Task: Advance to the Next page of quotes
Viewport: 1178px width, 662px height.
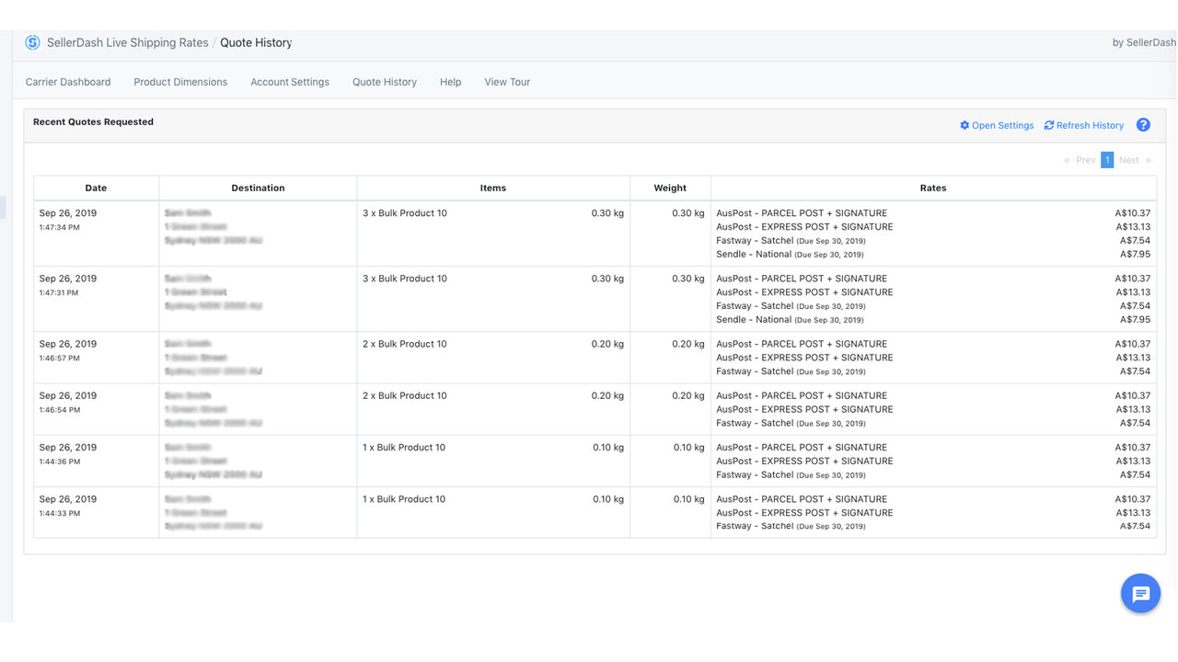Action: tap(1129, 159)
